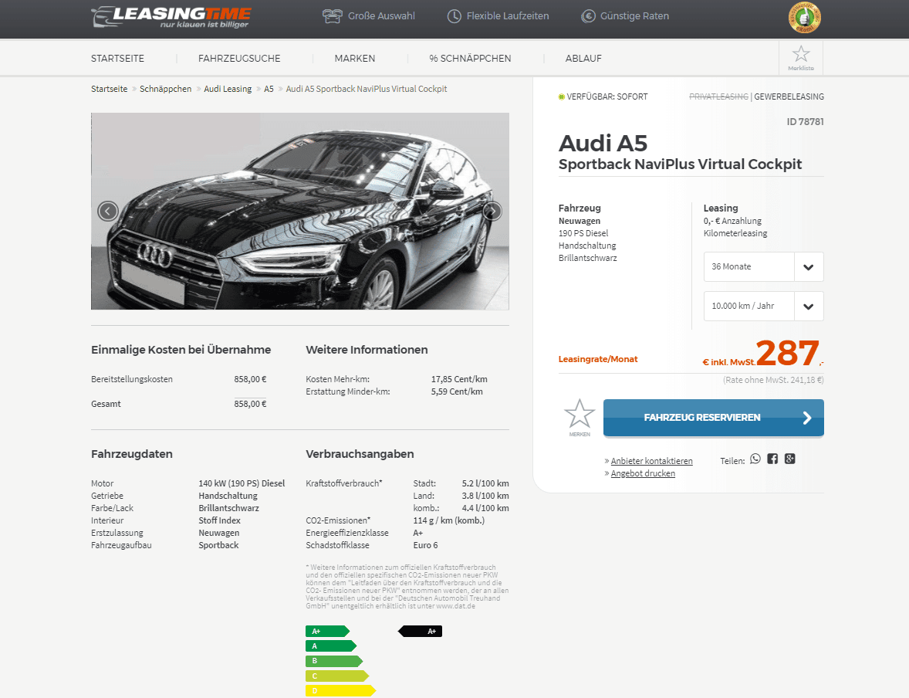Go to Startseite in the main menu
Image resolution: width=909 pixels, height=698 pixels.
[x=118, y=59]
